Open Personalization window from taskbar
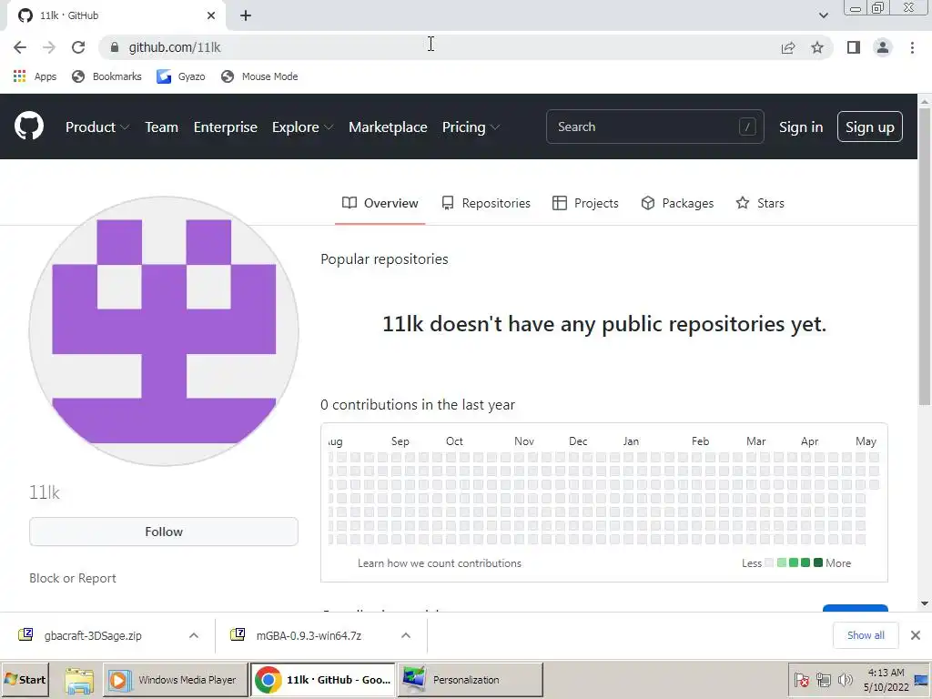Screen dimensions: 932x699 tap(470, 680)
